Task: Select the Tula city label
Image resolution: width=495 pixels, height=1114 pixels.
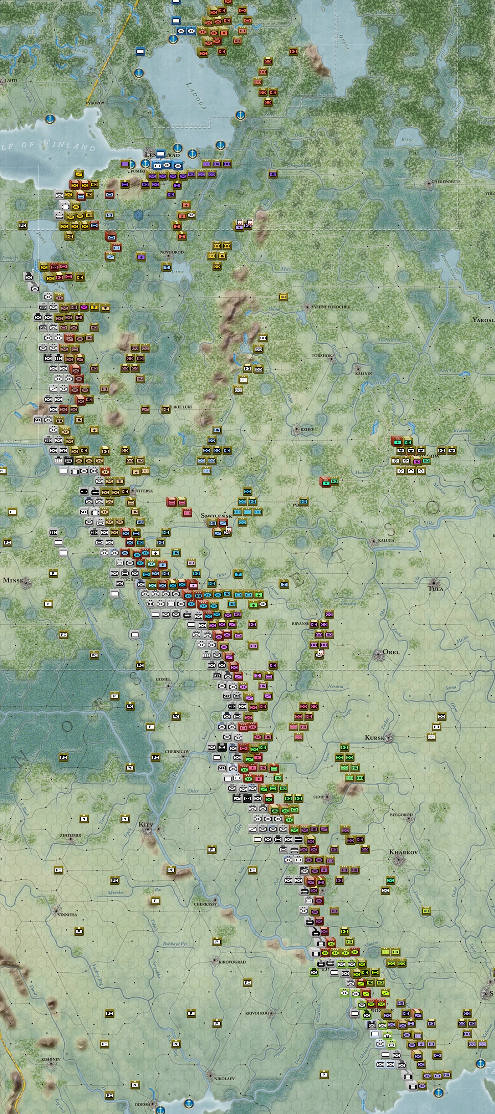Action: pyautogui.click(x=436, y=589)
